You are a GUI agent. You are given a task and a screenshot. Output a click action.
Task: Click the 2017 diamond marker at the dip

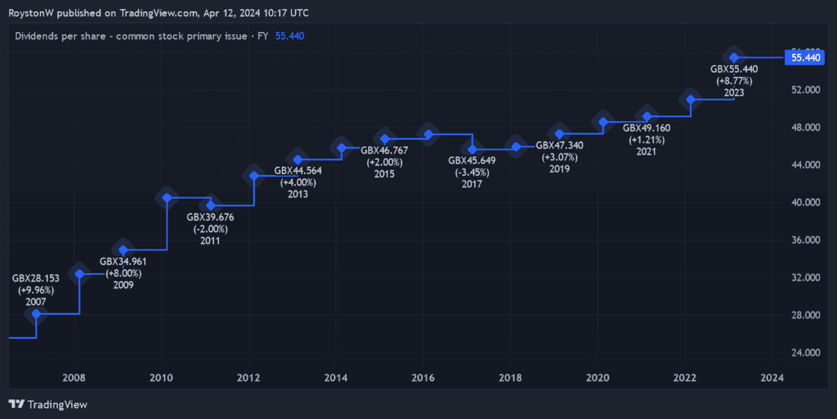[x=472, y=149]
